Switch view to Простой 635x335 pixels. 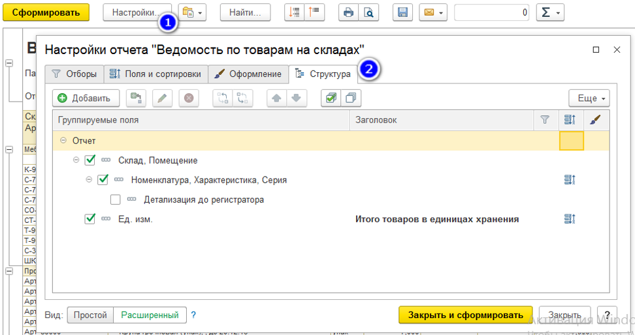(90, 315)
